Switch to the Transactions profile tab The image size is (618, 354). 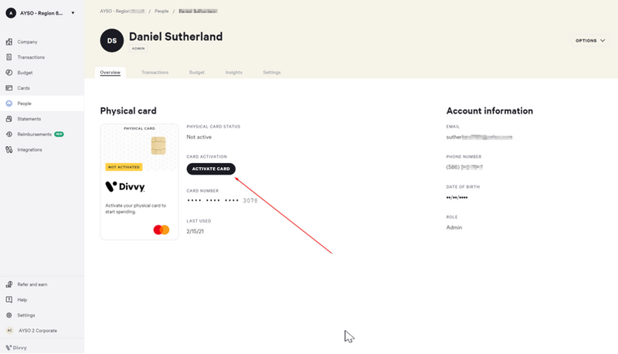154,73
